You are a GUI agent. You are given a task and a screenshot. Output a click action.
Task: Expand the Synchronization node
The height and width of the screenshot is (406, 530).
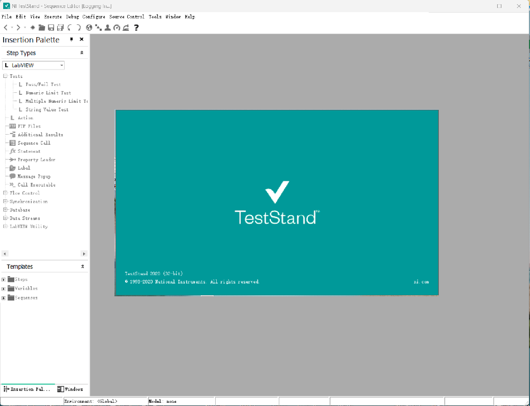[x=5, y=201]
